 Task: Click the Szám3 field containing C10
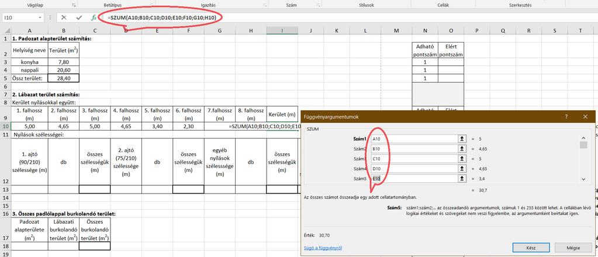point(414,159)
